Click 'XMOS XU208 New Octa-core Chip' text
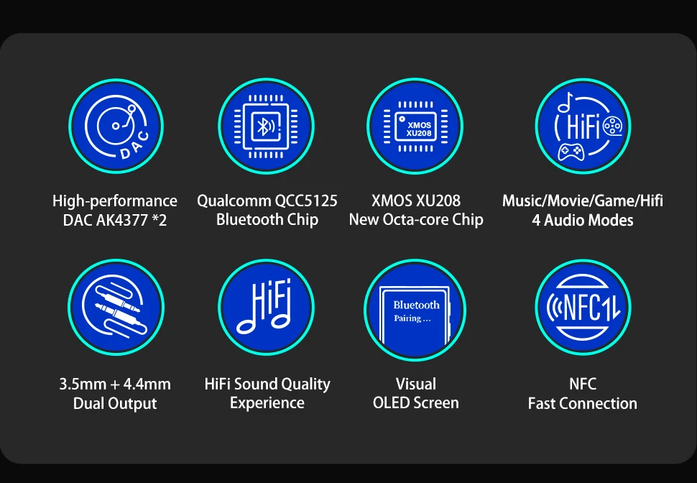Image resolution: width=697 pixels, height=483 pixels. 416,210
